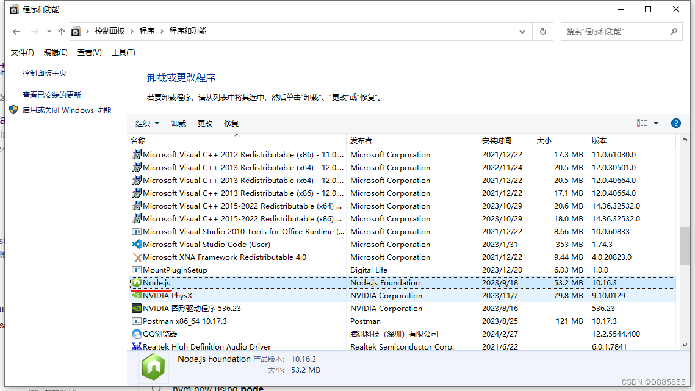Click the Back navigation arrow
This screenshot has height=391, width=695.
[x=16, y=32]
